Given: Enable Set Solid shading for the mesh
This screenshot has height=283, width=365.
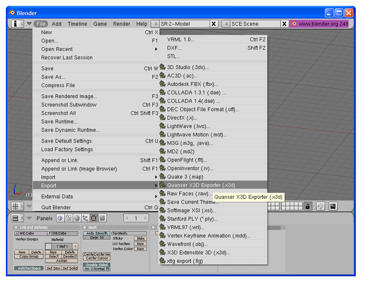Looking at the screenshot, I should pos(70,268).
